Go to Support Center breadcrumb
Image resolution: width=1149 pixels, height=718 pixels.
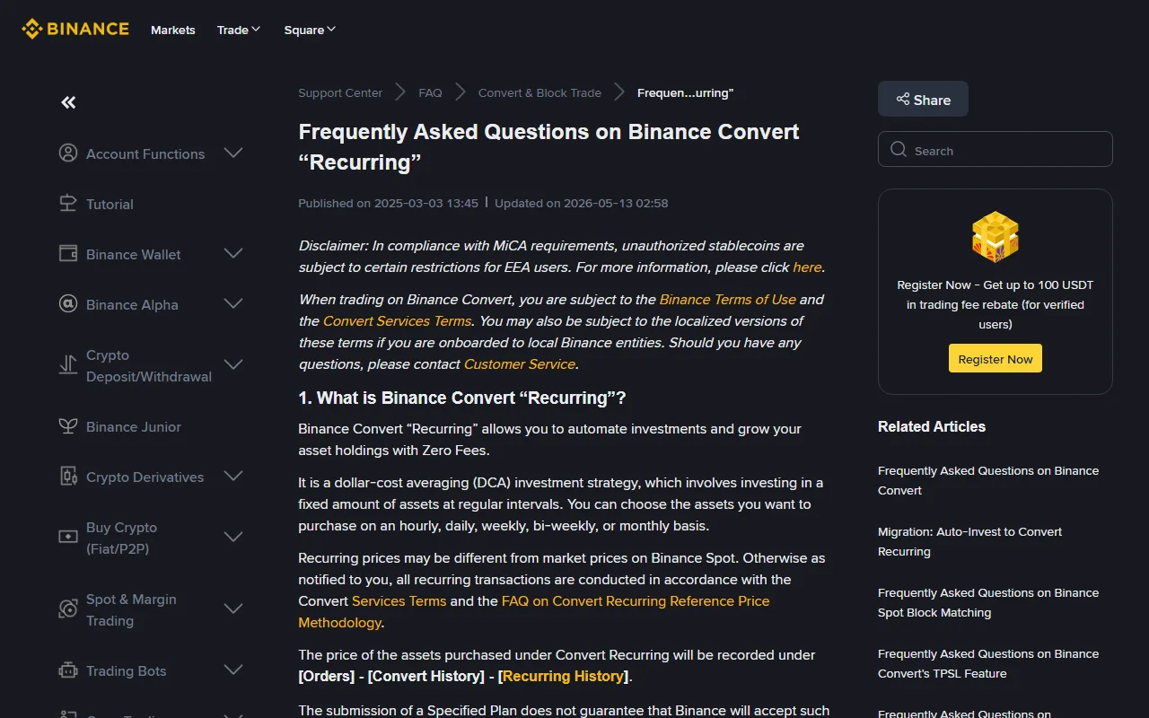340,92
